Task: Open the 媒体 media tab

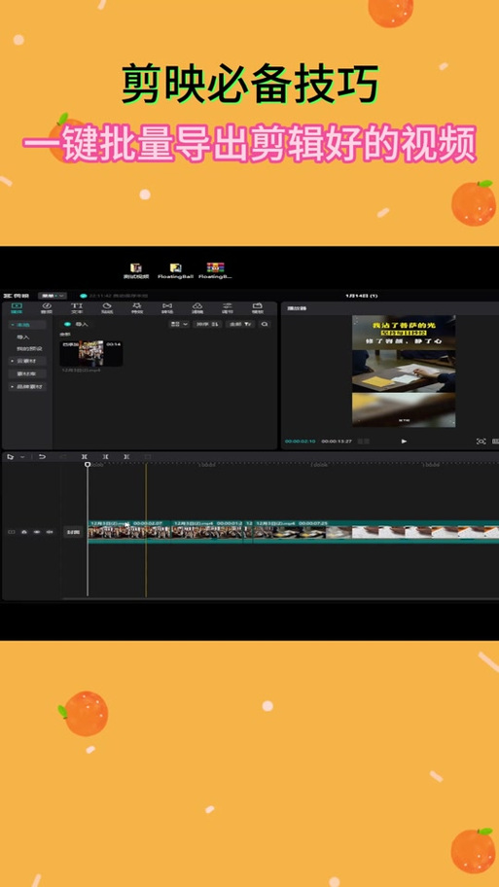Action: (17, 308)
